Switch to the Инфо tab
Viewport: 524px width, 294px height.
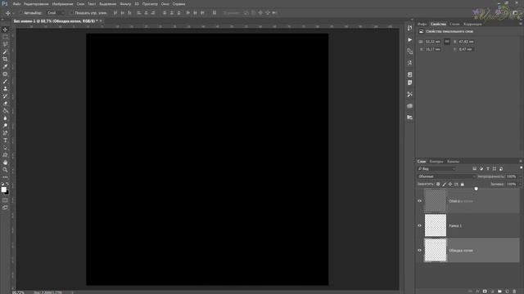tap(422, 24)
